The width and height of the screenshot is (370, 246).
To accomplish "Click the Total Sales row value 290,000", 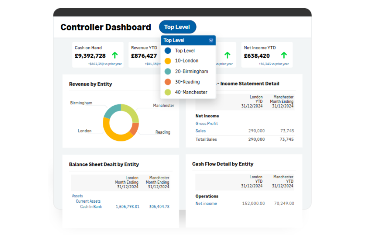I will [257, 139].
